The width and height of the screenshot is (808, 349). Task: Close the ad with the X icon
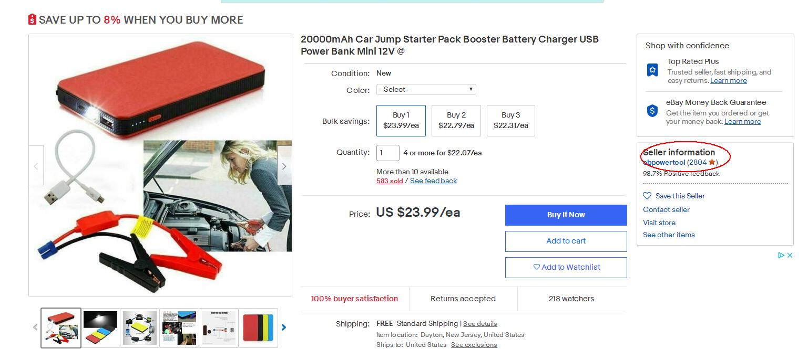(790, 256)
